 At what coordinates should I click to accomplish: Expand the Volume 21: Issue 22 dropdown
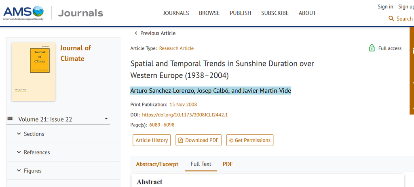(106, 119)
